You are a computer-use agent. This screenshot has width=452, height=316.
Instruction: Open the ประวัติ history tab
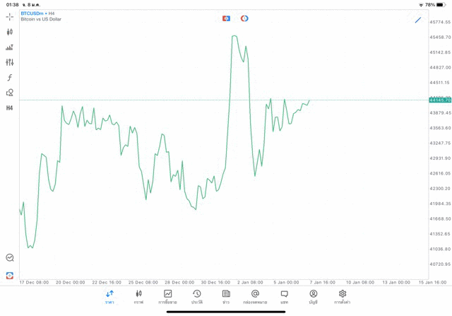[x=197, y=297]
